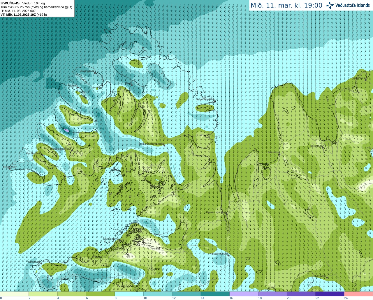Pick the 6–8 m/s olive green legend swatch
Viewport: 373px width, 300px height.
coord(100,294)
